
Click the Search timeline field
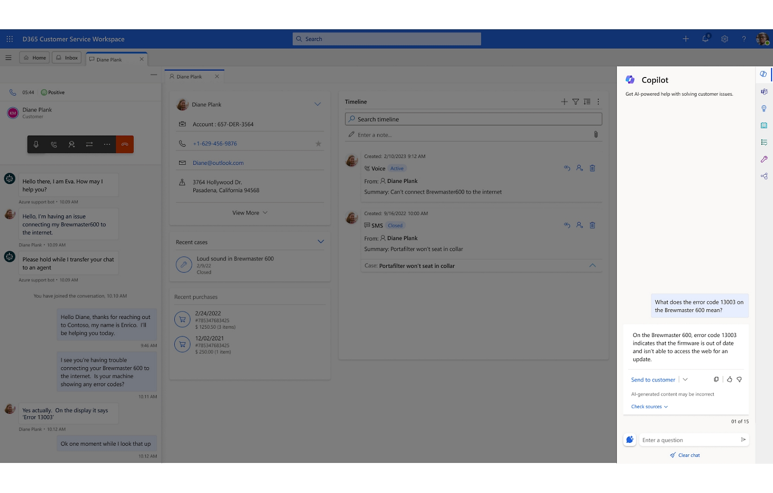coord(473,119)
